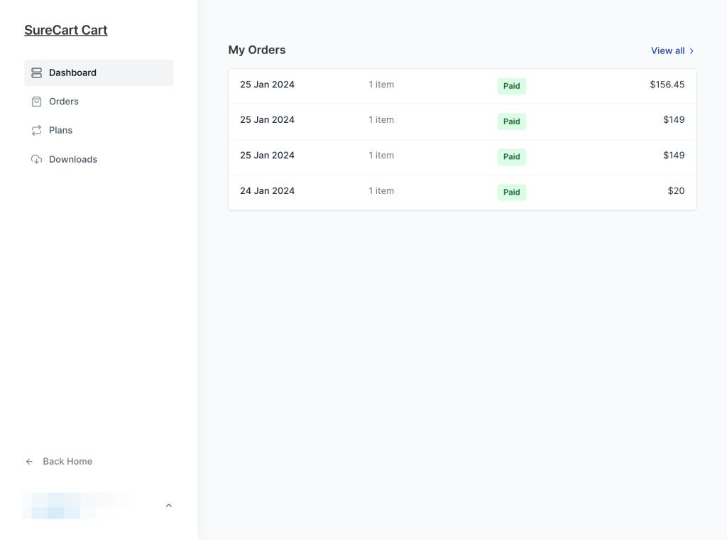The height and width of the screenshot is (540, 727).
Task: Click the chevron next to View all
Action: (x=692, y=50)
